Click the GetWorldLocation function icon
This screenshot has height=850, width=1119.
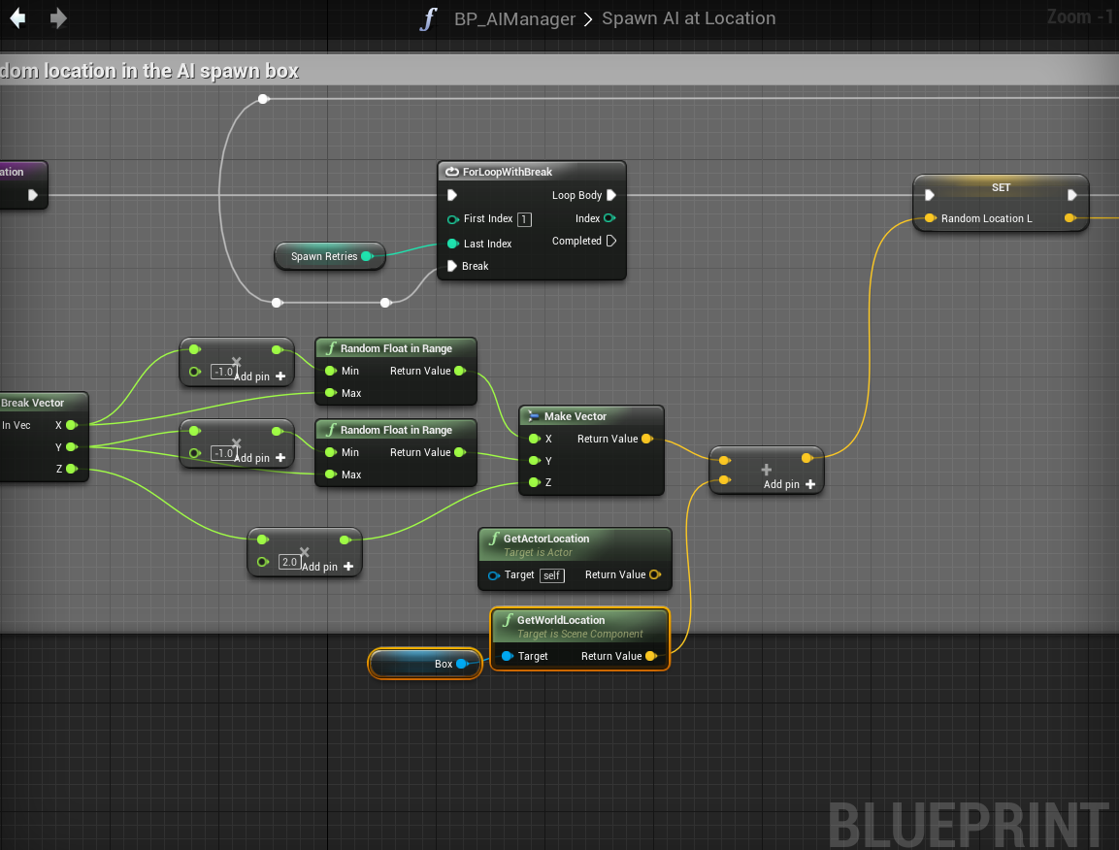(507, 620)
